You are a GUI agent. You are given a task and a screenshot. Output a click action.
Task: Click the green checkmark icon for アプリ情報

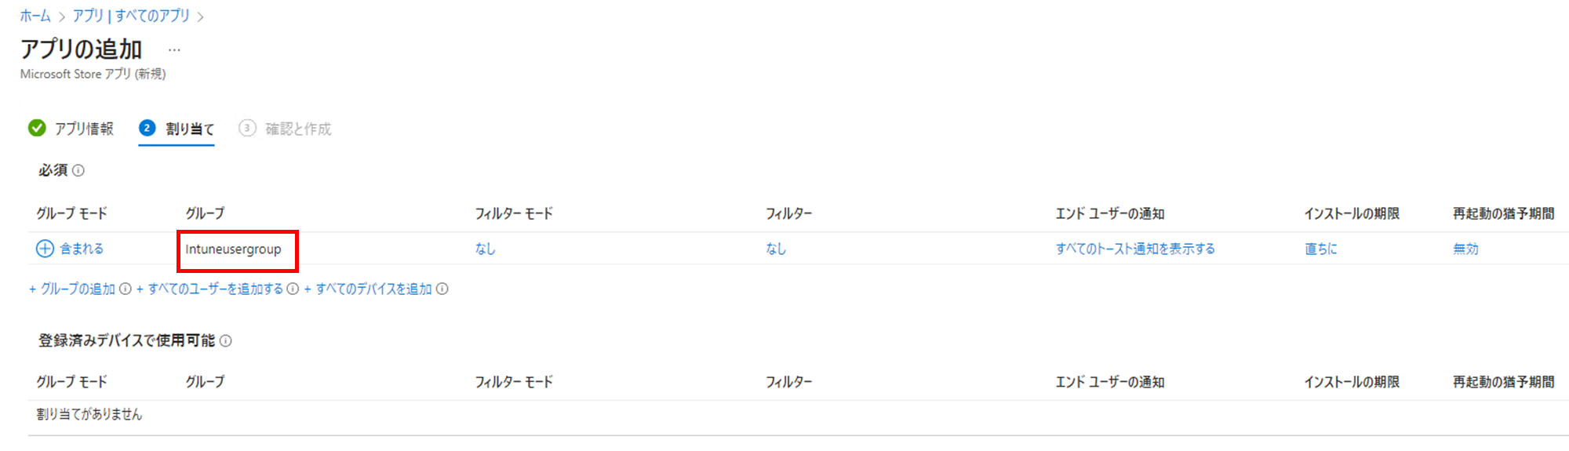37,128
